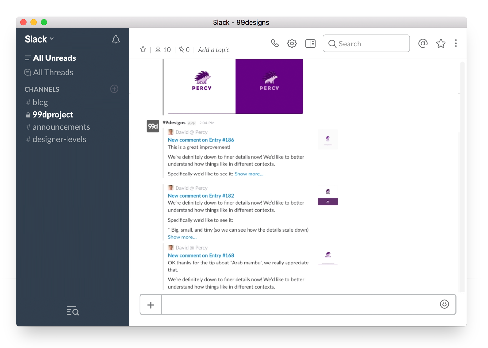View the 10 channel members
Image resolution: width=488 pixels, height=348 pixels.
click(x=163, y=50)
